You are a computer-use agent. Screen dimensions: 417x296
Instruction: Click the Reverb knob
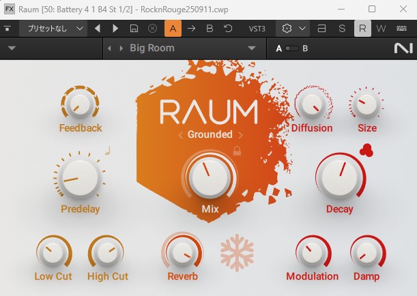click(182, 252)
